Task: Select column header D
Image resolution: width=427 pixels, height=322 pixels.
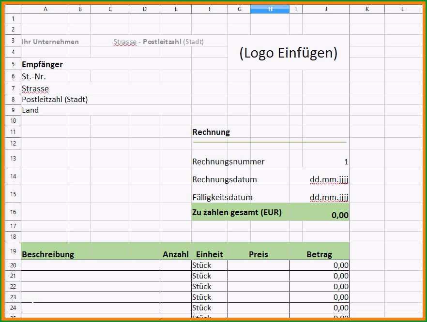Action: (x=145, y=9)
